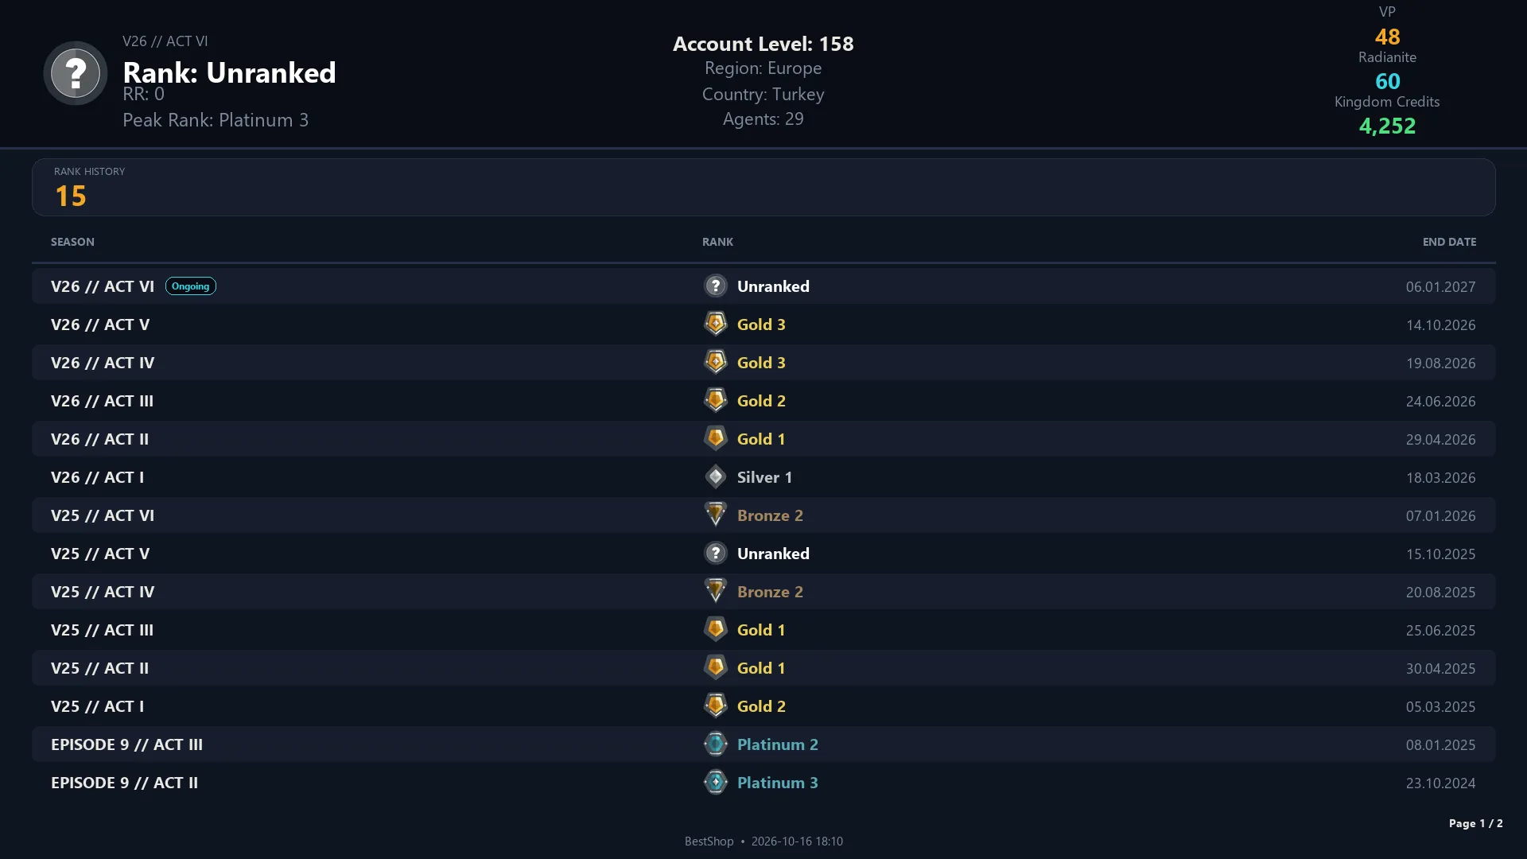Click the Kingdom Credits value 4,252

tap(1387, 126)
